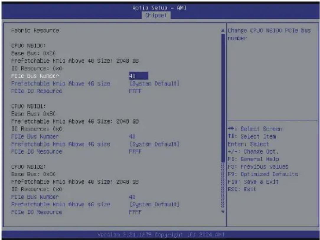This screenshot has width=320, height=240.
Task: Click the ESC: Exit hint
Action: pyautogui.click(x=242, y=189)
